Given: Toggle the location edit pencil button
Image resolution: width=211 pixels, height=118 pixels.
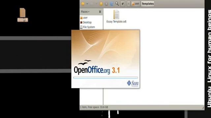Looking at the screenshot, I should (122, 4).
